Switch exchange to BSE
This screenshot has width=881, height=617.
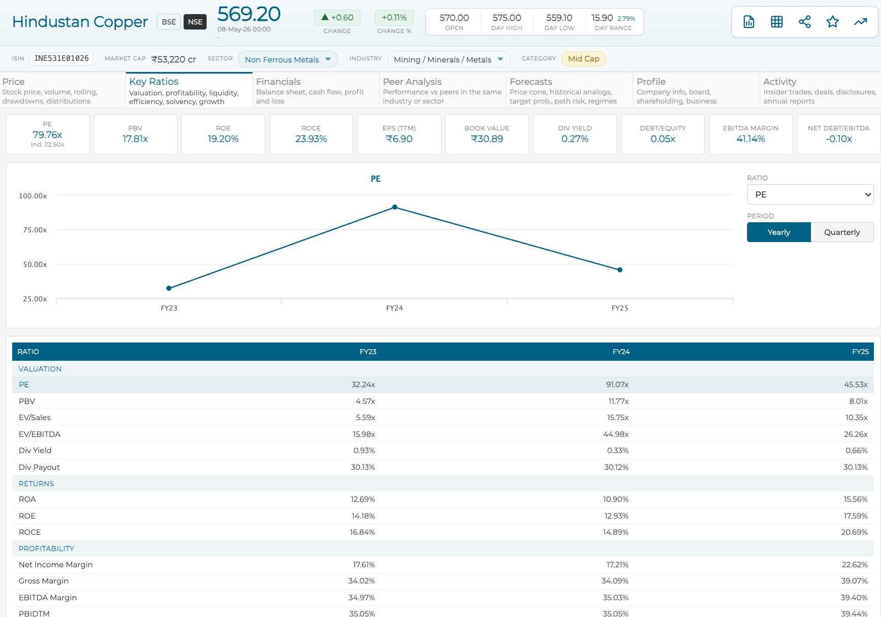[168, 22]
